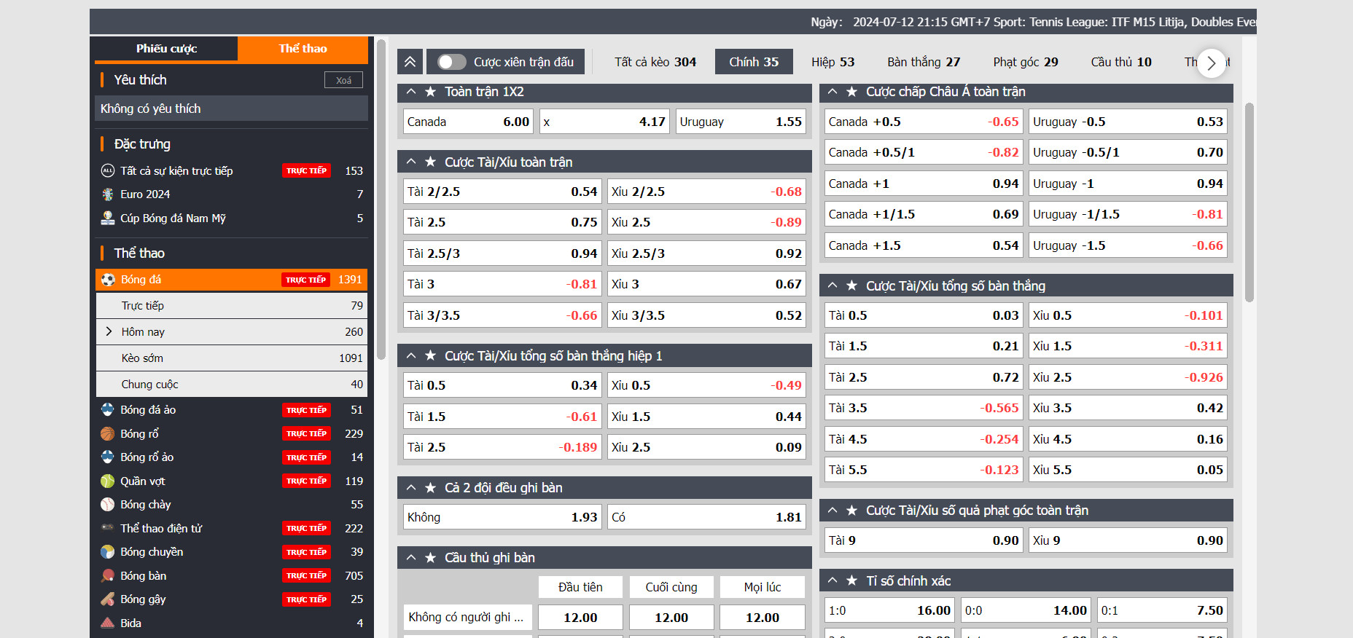Select the Hiệp 53 tab
1353x638 pixels.
click(833, 62)
